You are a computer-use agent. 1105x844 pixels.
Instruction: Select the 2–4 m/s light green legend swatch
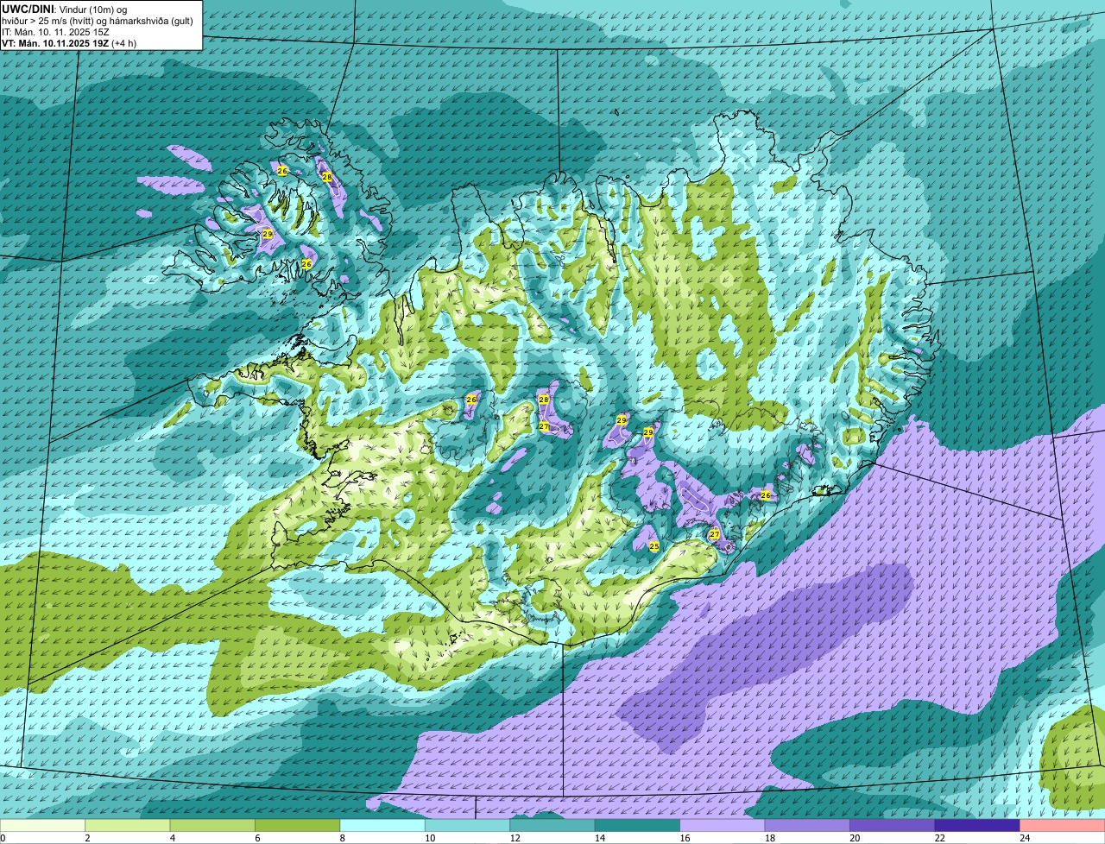[x=128, y=825]
